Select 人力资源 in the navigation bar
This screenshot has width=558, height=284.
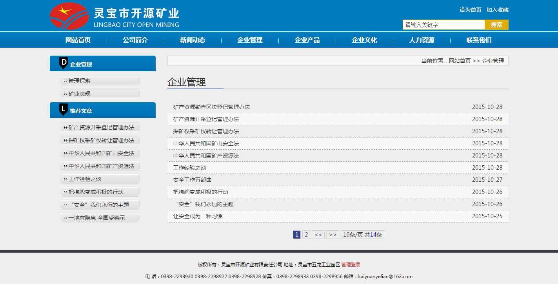point(422,40)
